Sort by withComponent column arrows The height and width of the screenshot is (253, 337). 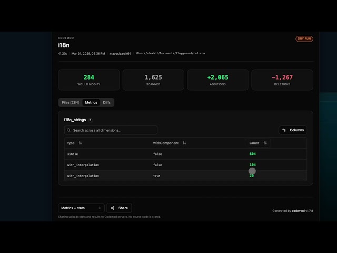click(184, 143)
